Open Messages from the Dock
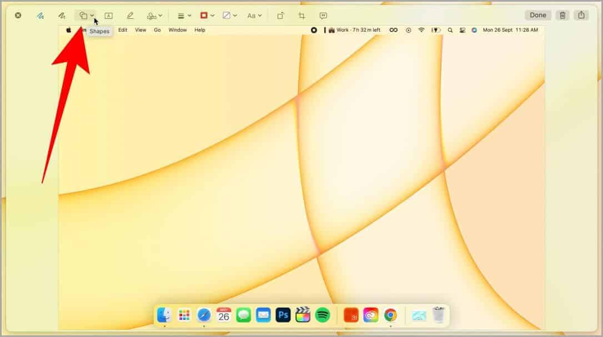Viewport: 603px width, 337px height. 243,315
